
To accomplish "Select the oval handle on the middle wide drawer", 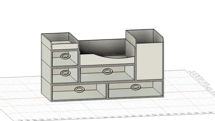I will pyautogui.click(x=108, y=72).
